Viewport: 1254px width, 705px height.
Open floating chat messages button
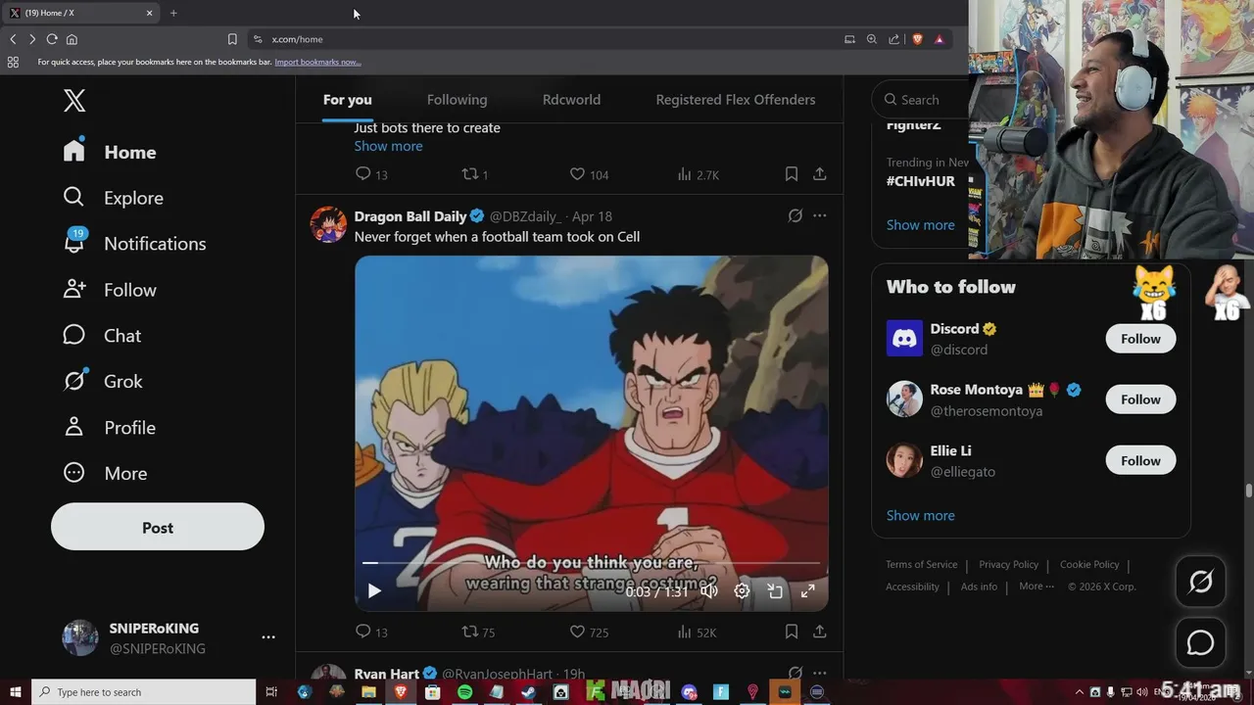point(1200,642)
